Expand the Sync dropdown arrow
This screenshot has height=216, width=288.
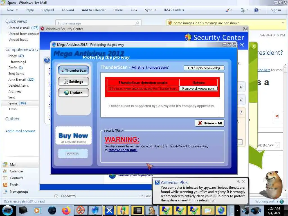point(155,10)
